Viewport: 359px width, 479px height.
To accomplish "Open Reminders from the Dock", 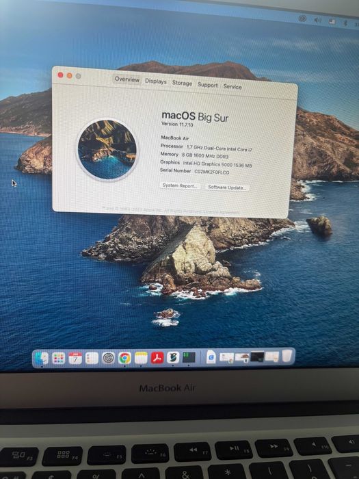I will tap(92, 358).
